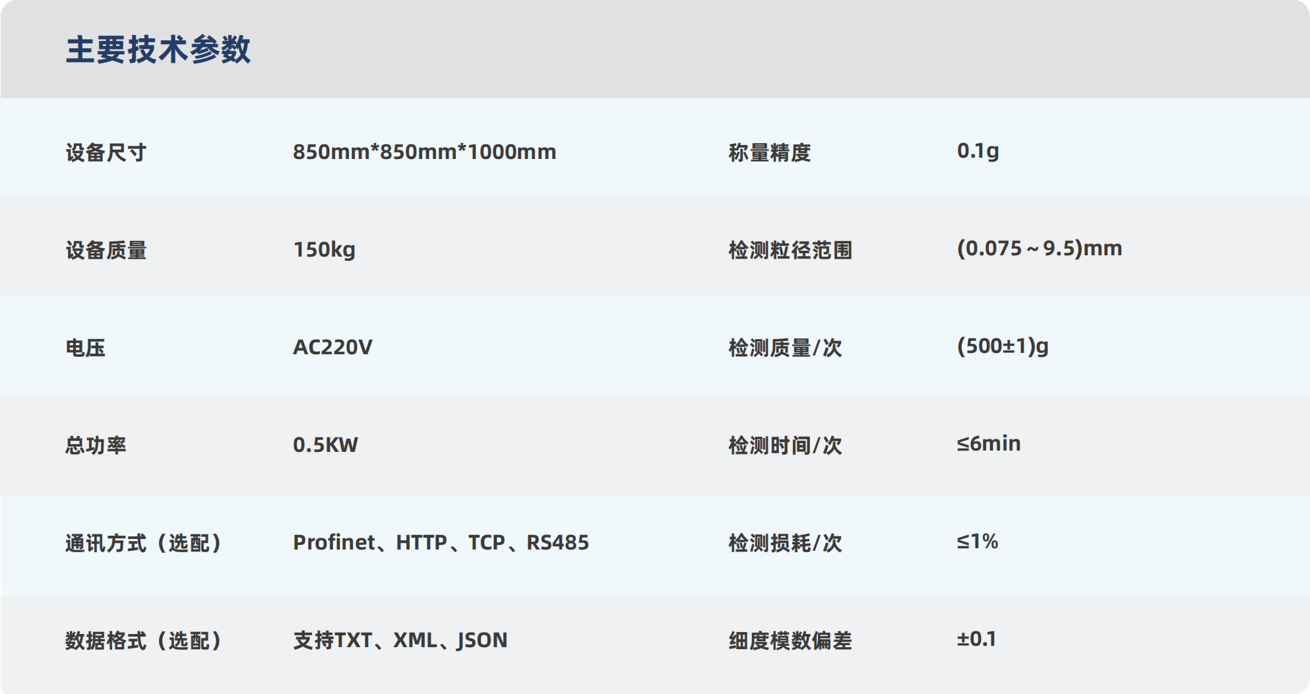The width and height of the screenshot is (1310, 694).
Task: Select the 检测粒径范围 label
Action: coord(790,250)
